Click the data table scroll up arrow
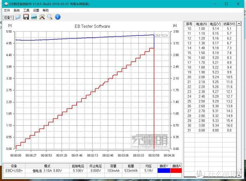 pos(239,24)
